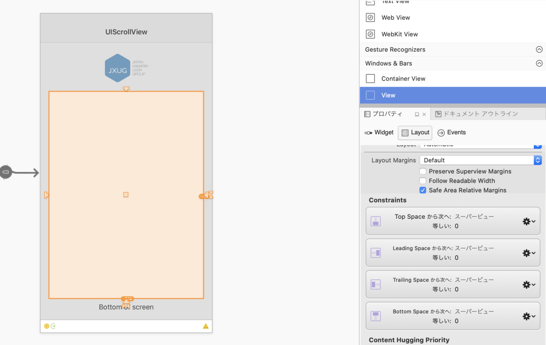Uncheck Safe Area Relative Margins
The height and width of the screenshot is (345, 546).
[423, 190]
